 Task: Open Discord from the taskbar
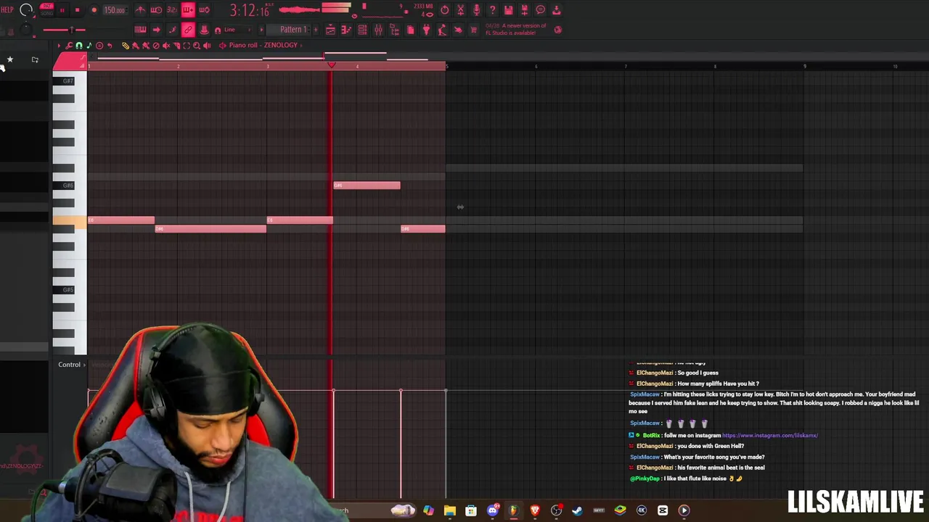click(x=493, y=510)
